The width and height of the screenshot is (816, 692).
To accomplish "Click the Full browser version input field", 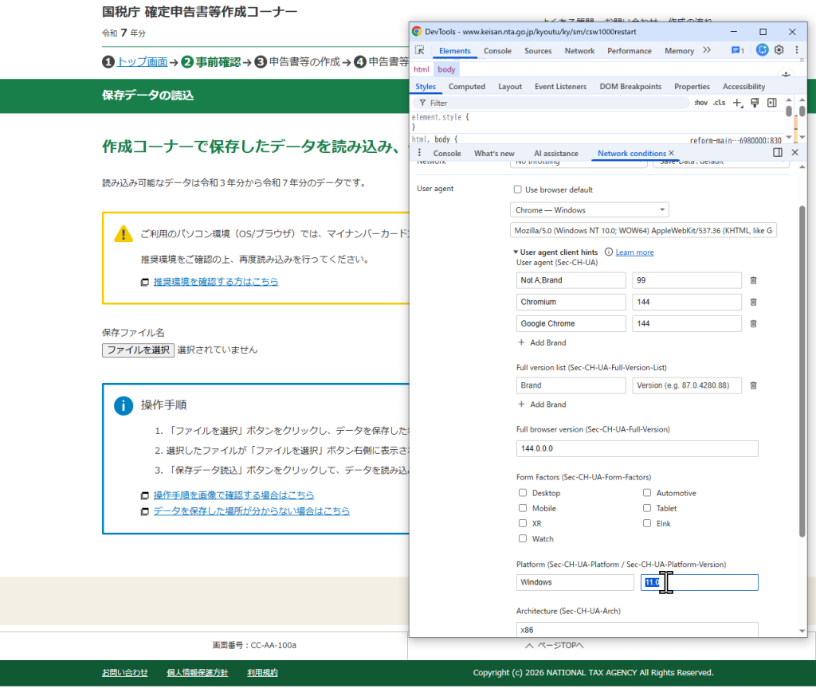I will click(637, 448).
